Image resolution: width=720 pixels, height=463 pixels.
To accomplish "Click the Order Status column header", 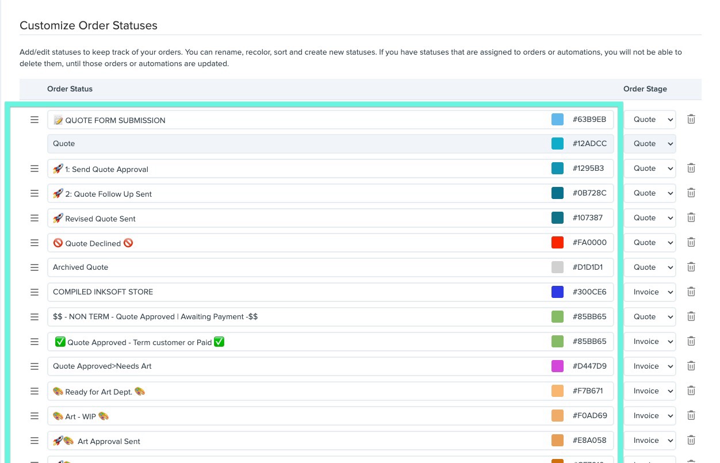I will 70,89.
